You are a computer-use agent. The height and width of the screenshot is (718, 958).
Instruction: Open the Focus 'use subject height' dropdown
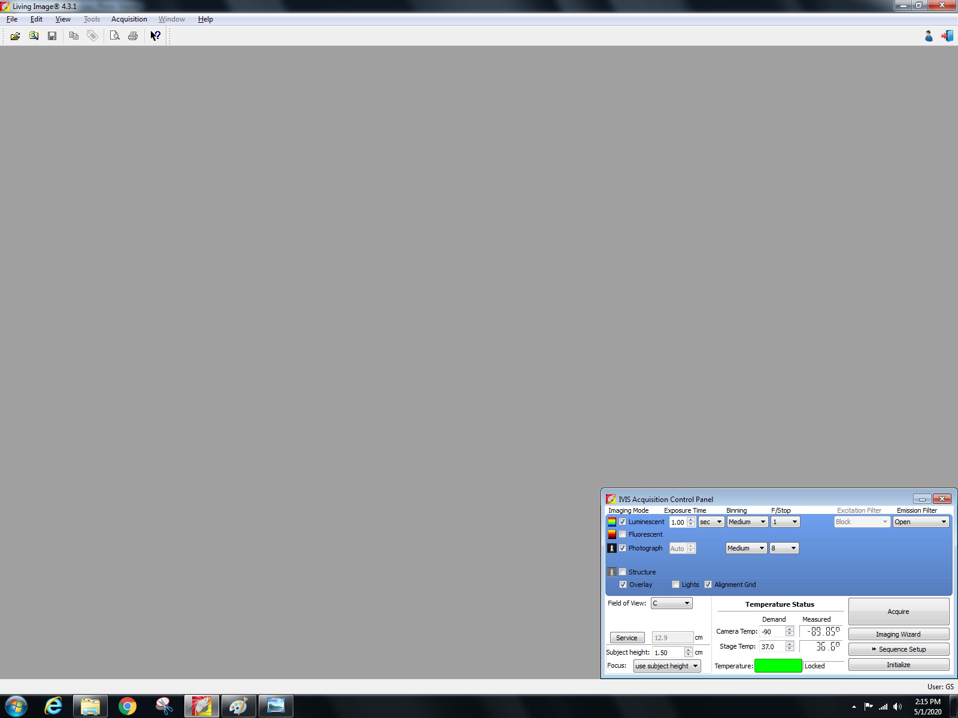pyautogui.click(x=667, y=666)
